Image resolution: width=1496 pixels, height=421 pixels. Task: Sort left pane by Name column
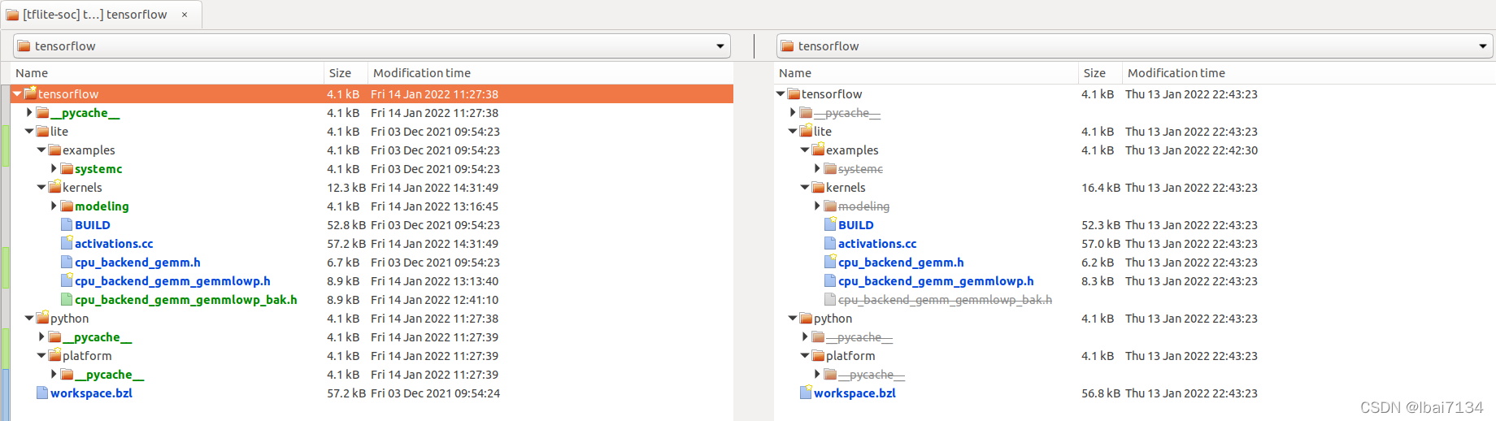167,73
